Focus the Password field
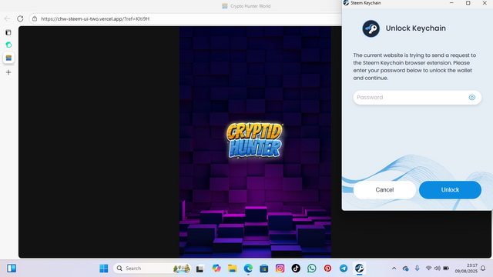The height and width of the screenshot is (277, 493). coord(417,98)
